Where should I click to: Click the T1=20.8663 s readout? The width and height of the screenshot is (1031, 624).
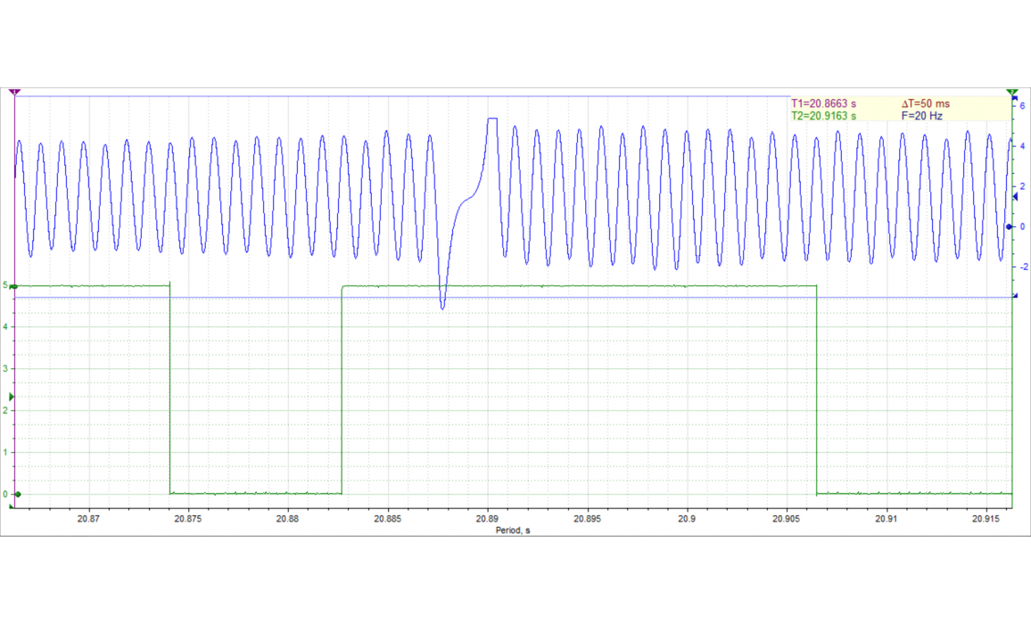[824, 103]
